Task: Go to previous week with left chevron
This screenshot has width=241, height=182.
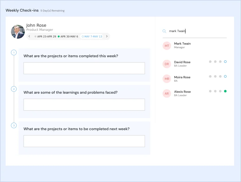Action: 29,36
